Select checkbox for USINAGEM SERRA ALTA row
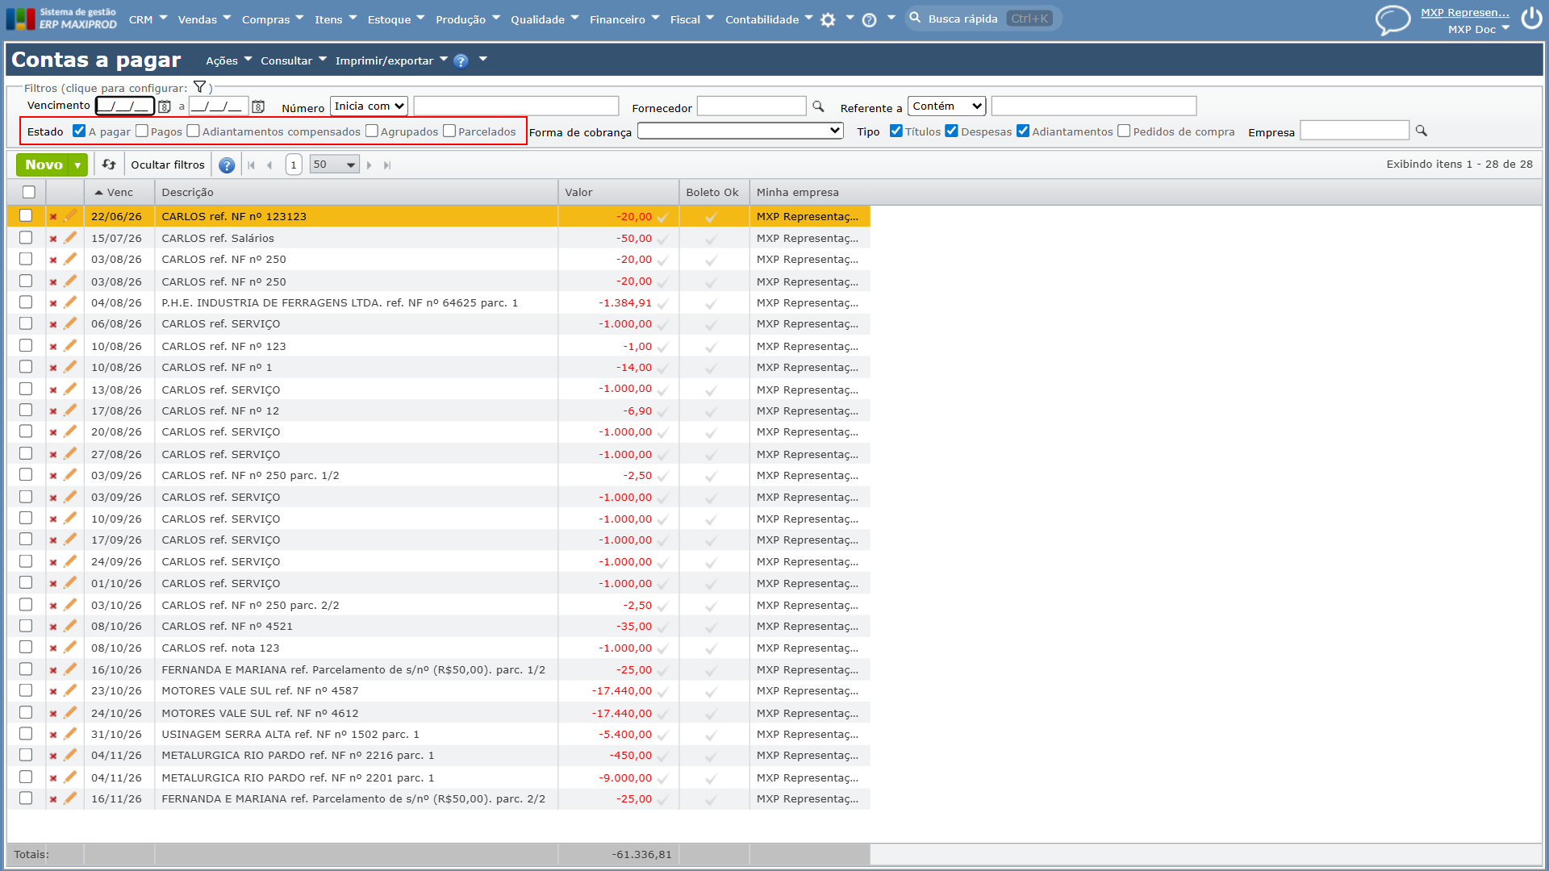Viewport: 1549px width, 871px height. point(26,734)
